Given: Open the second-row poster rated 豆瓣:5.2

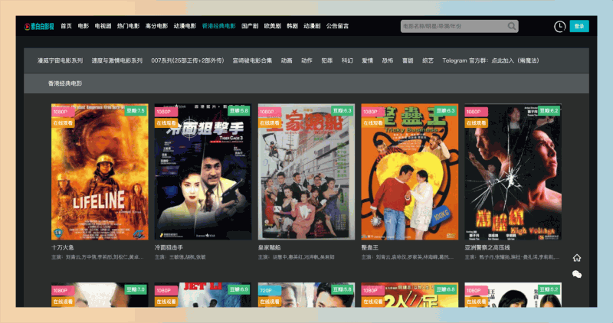Looking at the screenshot, I should 513,295.
